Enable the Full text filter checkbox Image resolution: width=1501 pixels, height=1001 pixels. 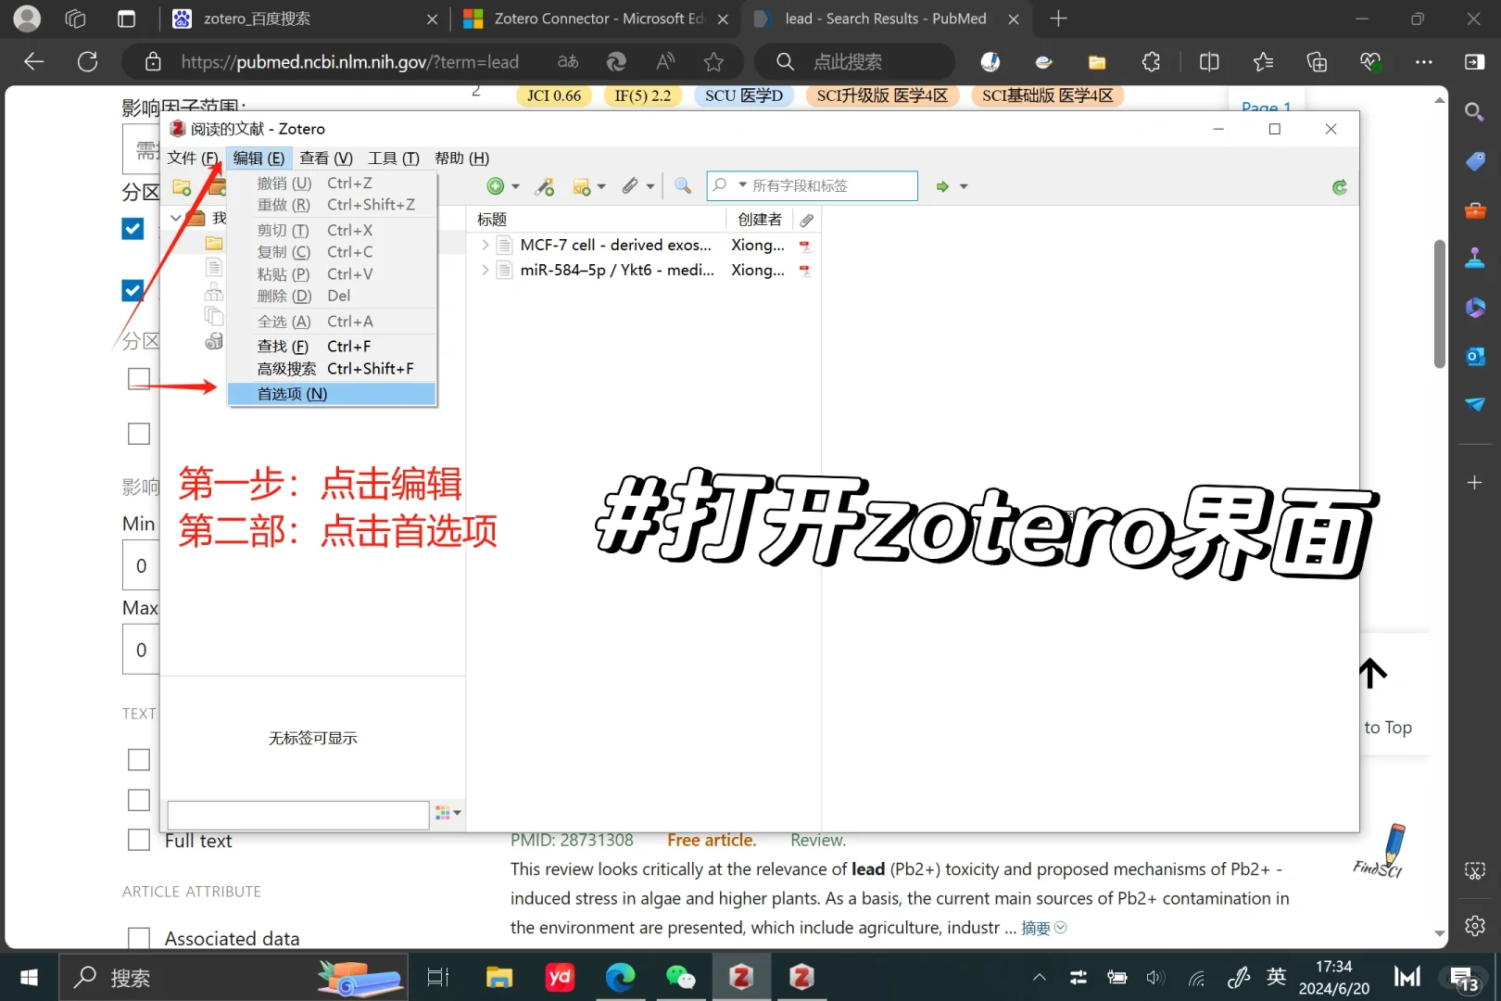138,840
